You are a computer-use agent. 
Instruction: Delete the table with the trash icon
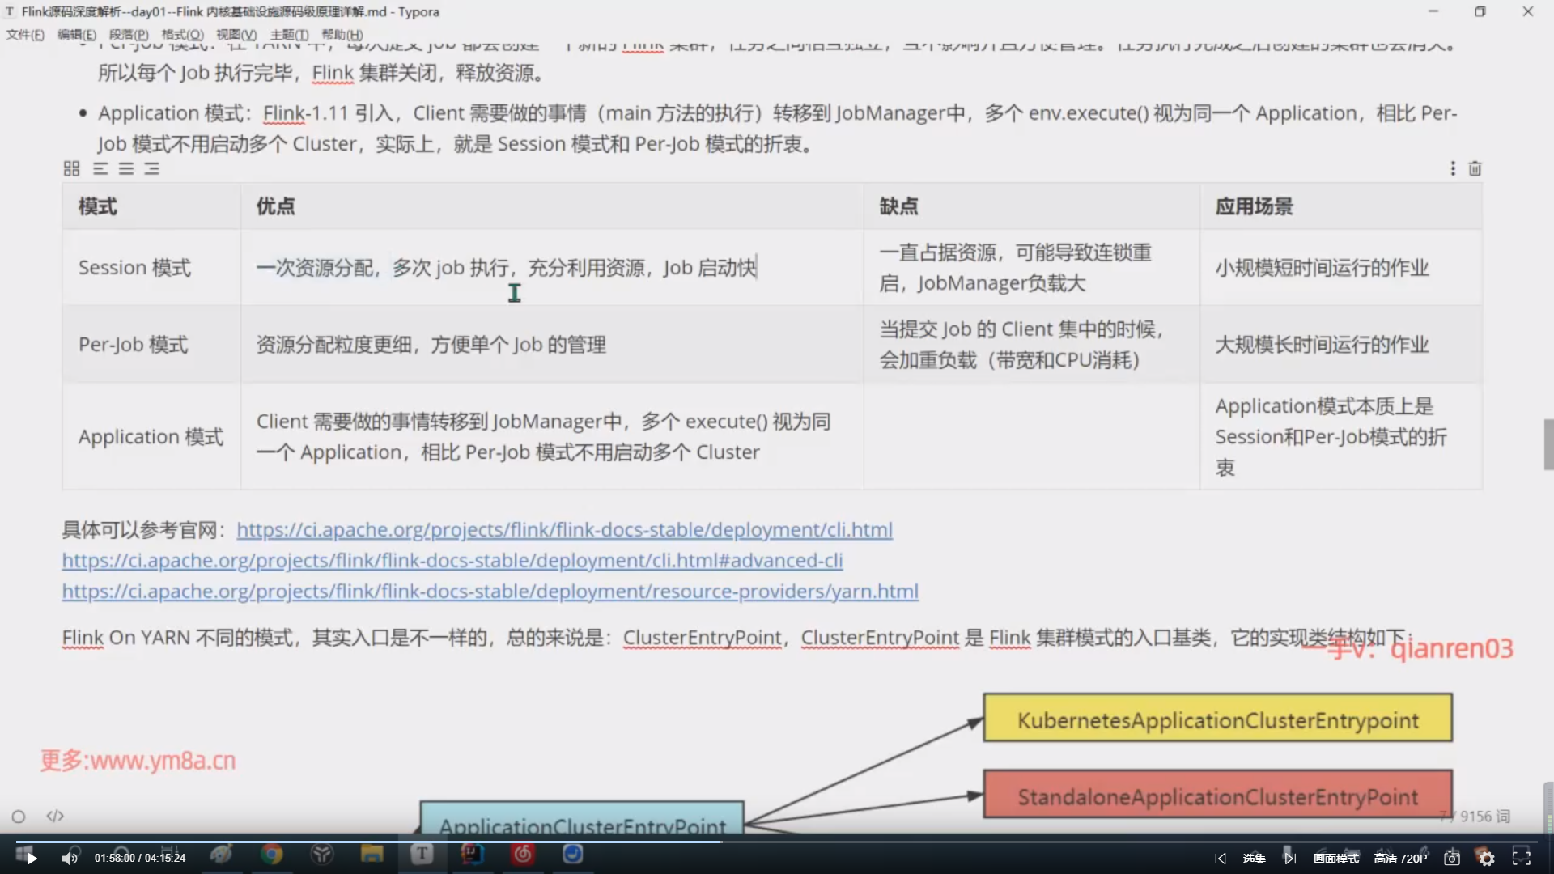tap(1475, 168)
